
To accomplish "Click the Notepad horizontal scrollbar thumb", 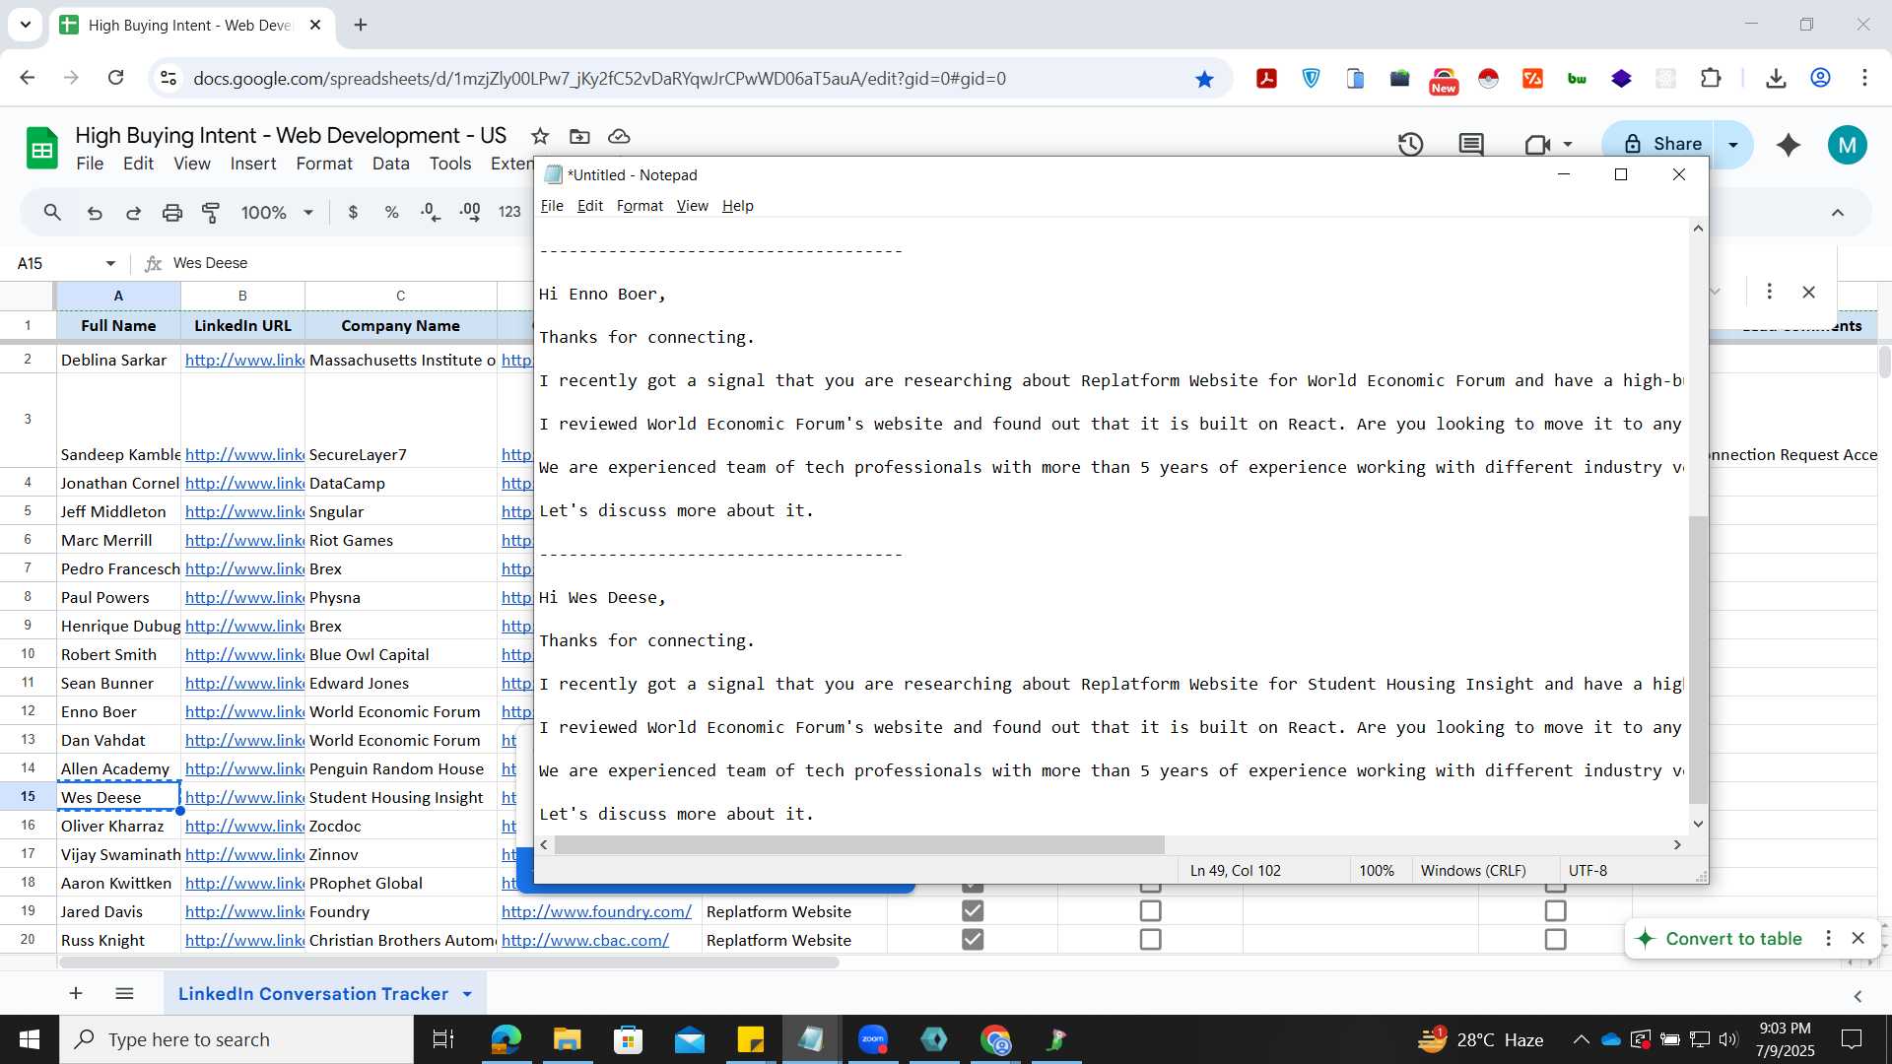I will tap(859, 845).
